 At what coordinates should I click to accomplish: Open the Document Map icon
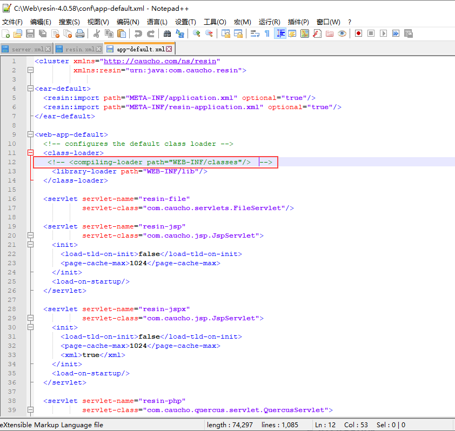click(305, 33)
